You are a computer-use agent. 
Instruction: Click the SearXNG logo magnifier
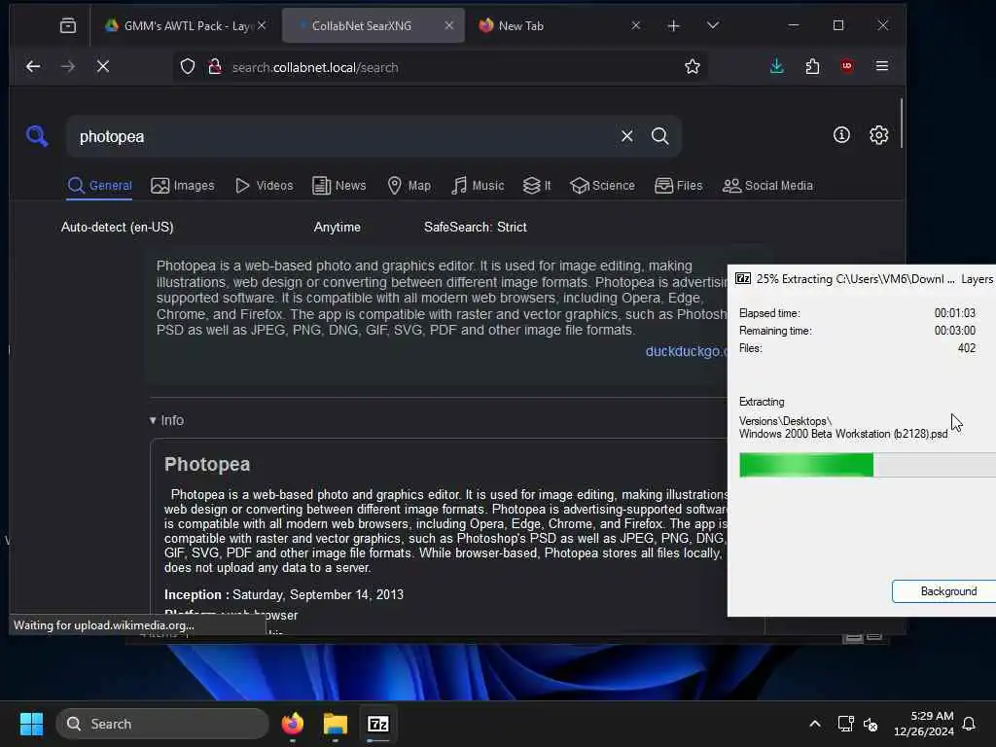pyautogui.click(x=37, y=135)
